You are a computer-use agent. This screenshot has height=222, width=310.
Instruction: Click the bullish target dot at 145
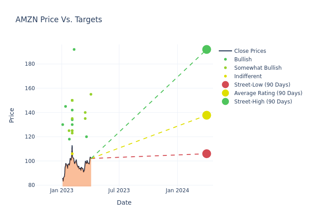[66, 107]
